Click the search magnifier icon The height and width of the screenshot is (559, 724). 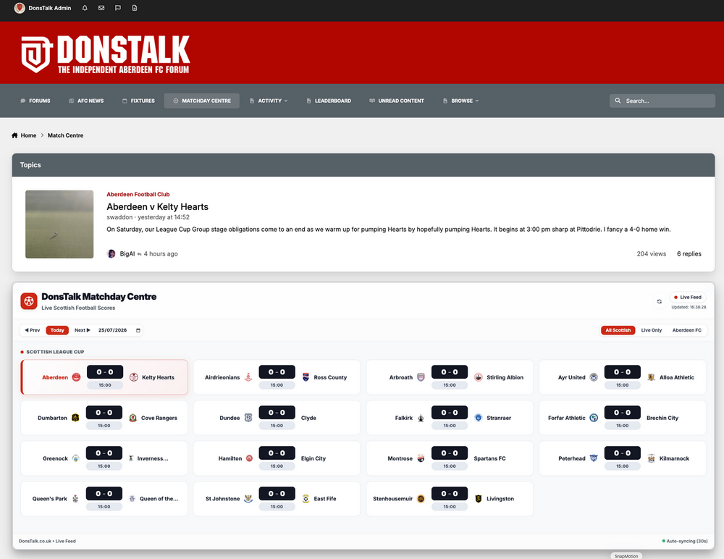point(618,100)
